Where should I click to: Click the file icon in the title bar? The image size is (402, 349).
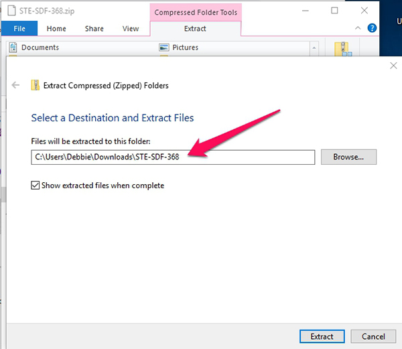coord(10,11)
